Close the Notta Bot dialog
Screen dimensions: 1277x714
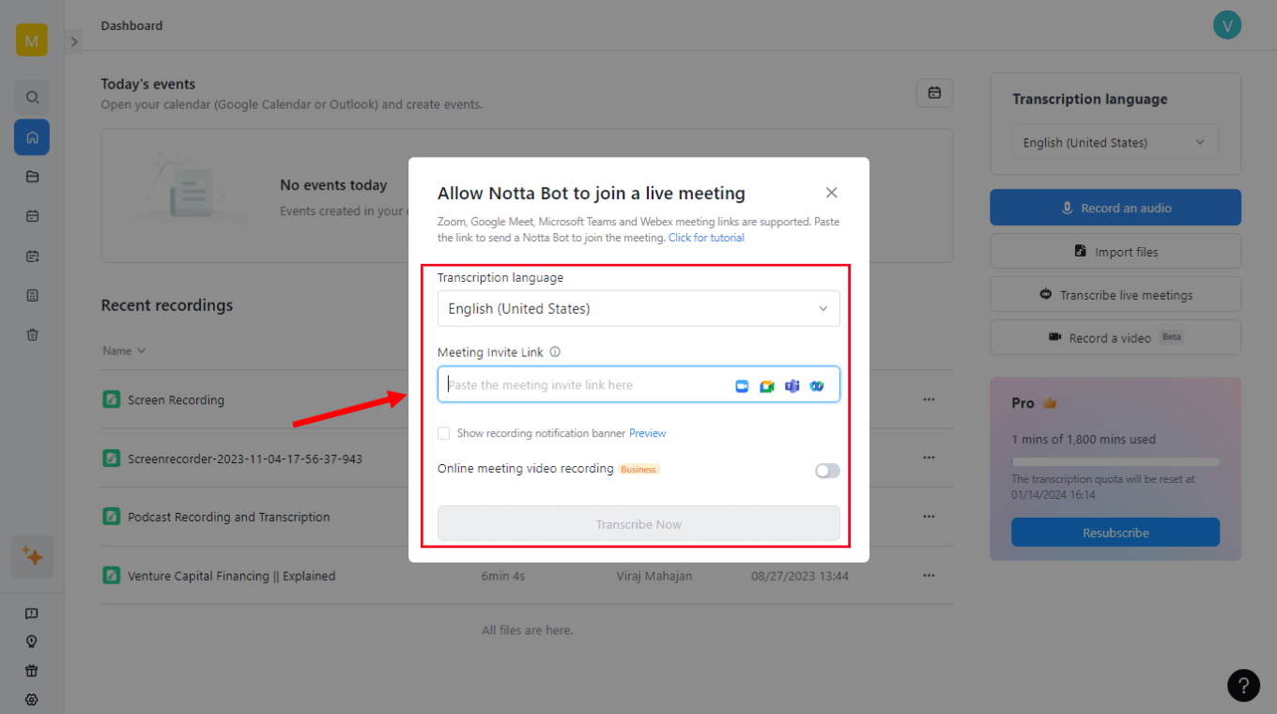pyautogui.click(x=831, y=193)
